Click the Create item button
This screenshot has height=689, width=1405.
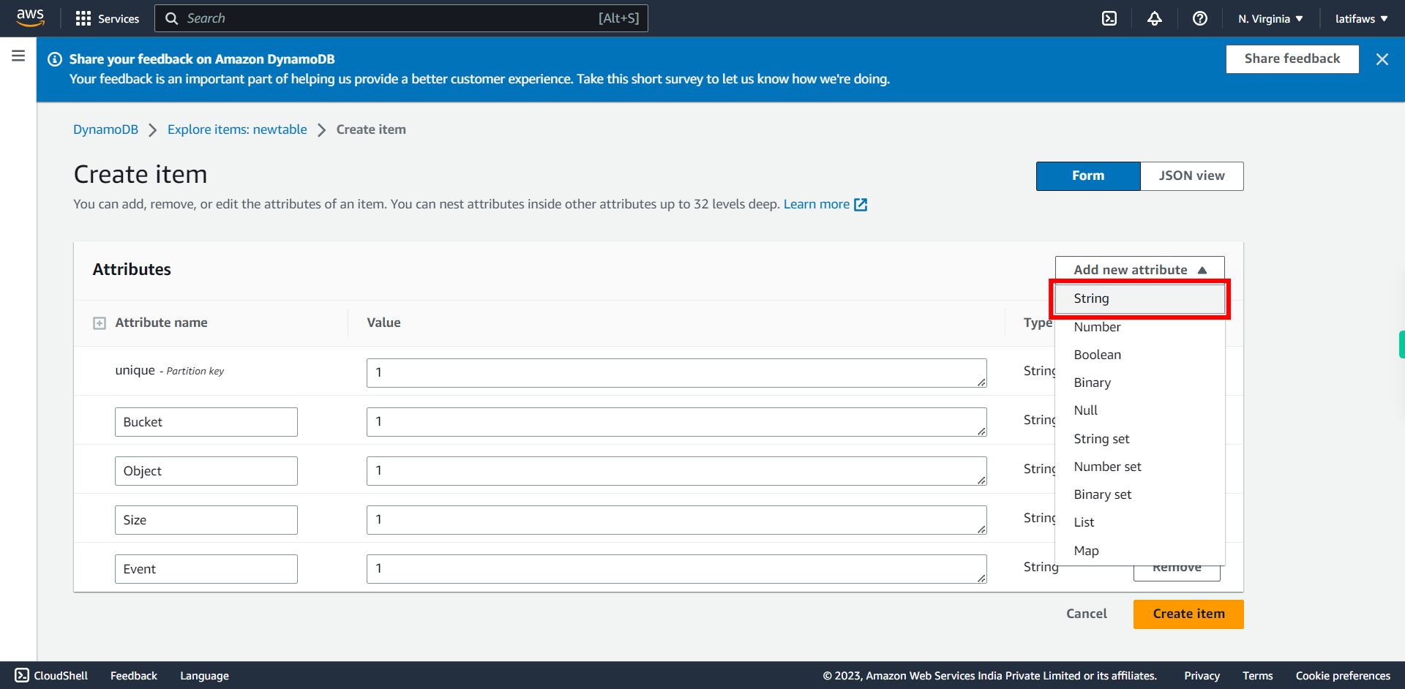(x=1188, y=614)
